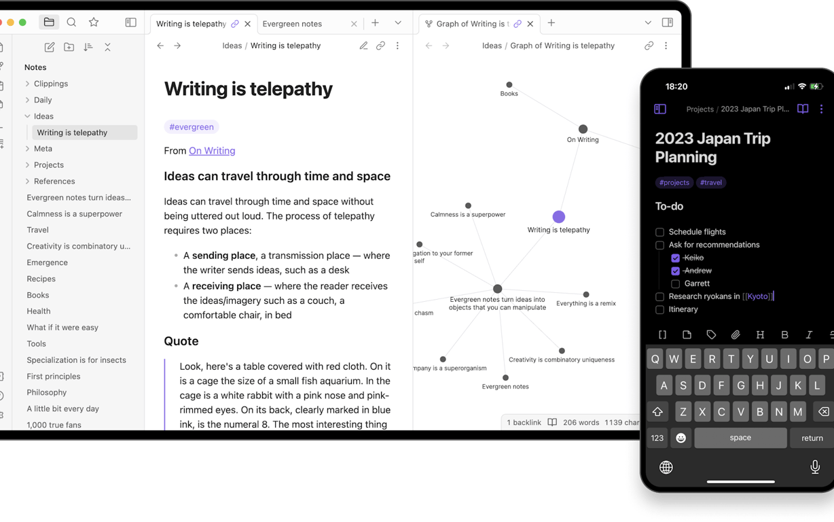
Task: Click link icon in graph pane header
Action: point(649,46)
